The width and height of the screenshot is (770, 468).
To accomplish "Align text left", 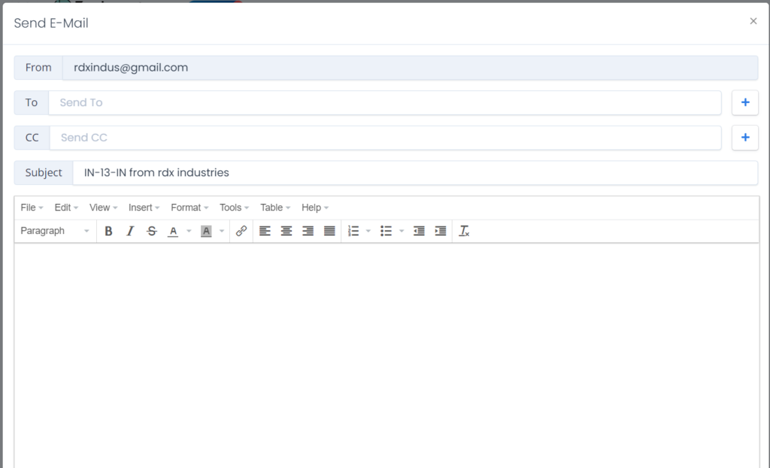I will 265,231.
